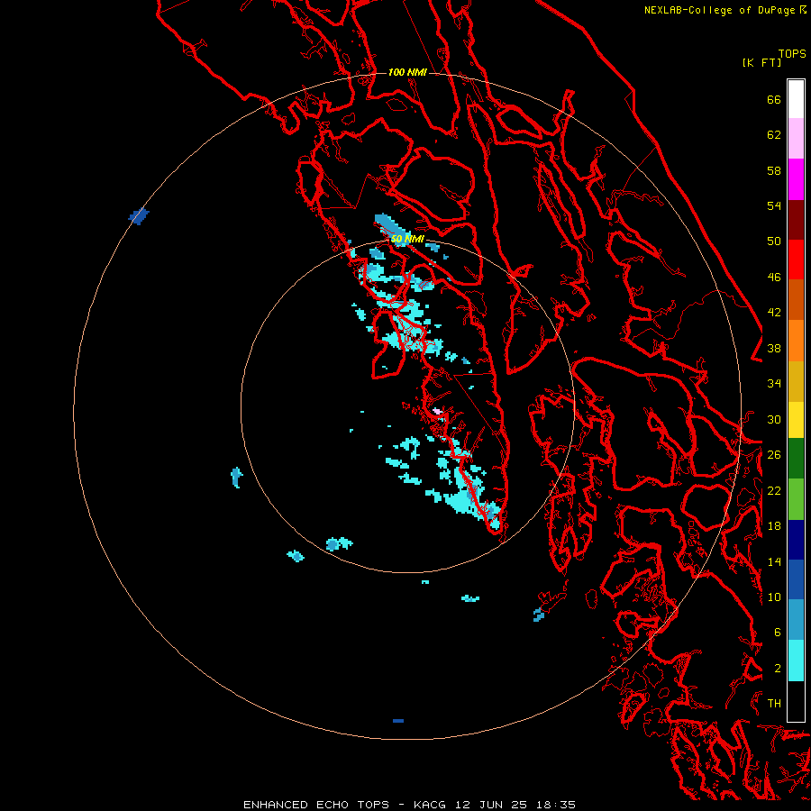Click the 'TH' threshold label

774,704
